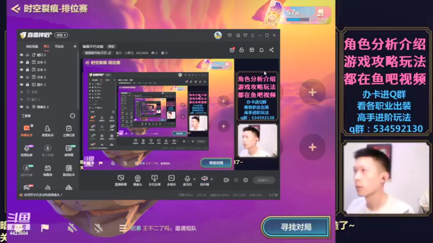Open the 虚拟形象 tool

27,170
